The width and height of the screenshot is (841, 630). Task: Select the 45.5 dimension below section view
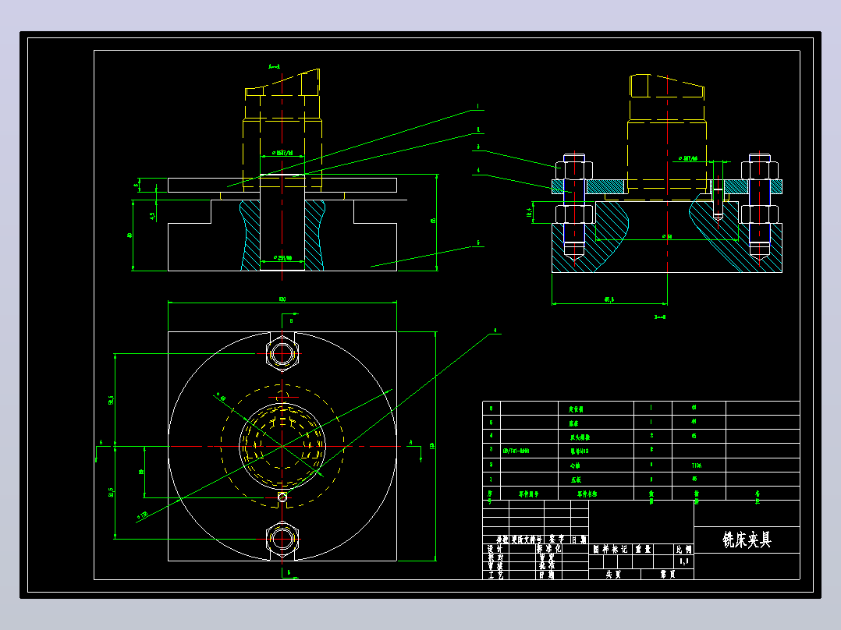coord(609,299)
